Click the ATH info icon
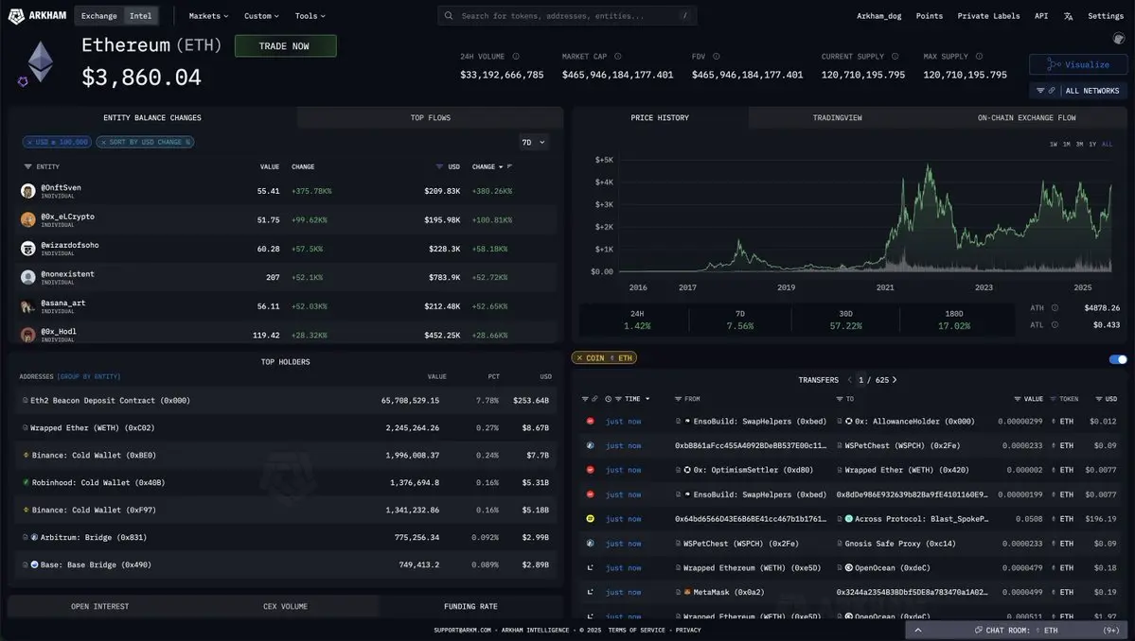 pyautogui.click(x=1055, y=308)
